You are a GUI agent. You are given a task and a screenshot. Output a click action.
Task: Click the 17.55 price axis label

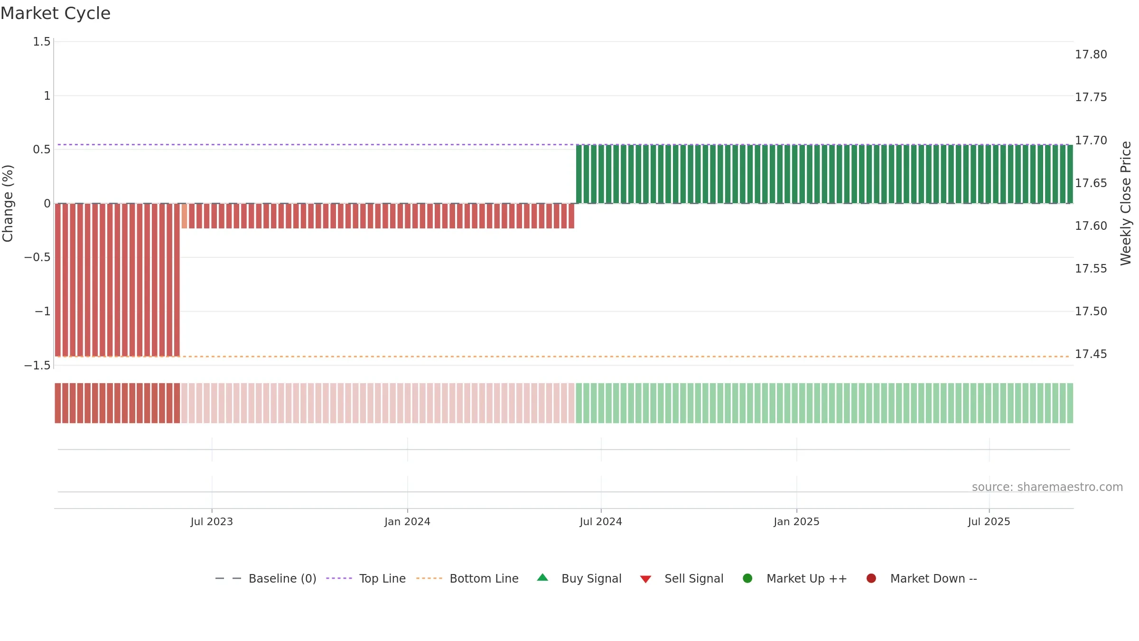pos(1091,269)
